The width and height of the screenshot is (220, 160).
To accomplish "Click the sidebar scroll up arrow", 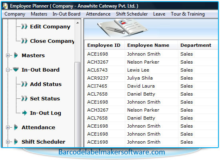I will (x=78, y=23).
